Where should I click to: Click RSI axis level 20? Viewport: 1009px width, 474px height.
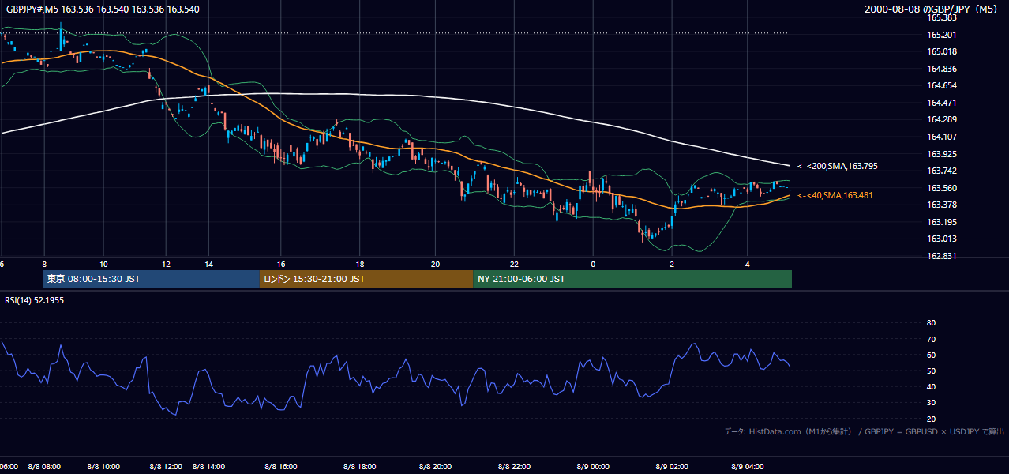point(931,419)
